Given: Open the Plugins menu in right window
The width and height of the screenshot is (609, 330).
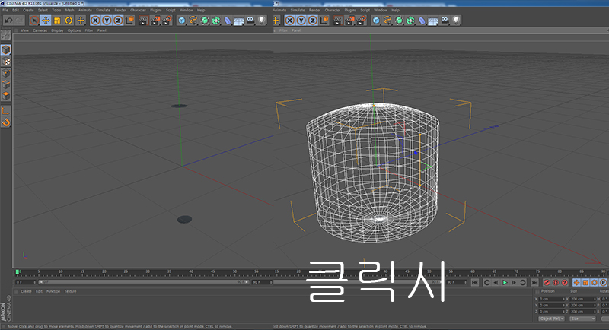Looking at the screenshot, I should [x=350, y=10].
